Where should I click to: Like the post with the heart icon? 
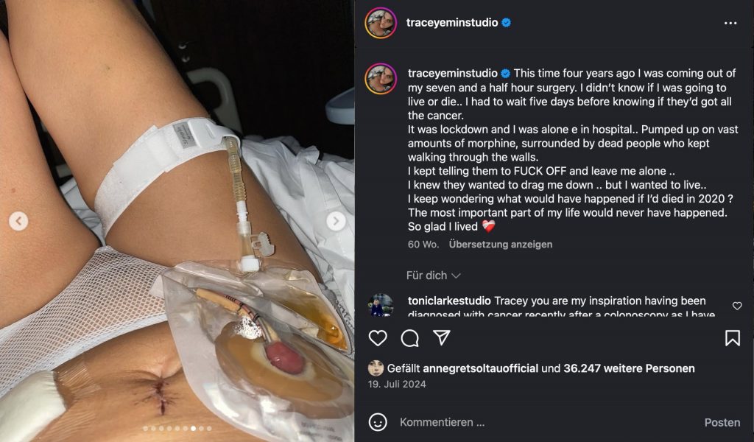(378, 338)
